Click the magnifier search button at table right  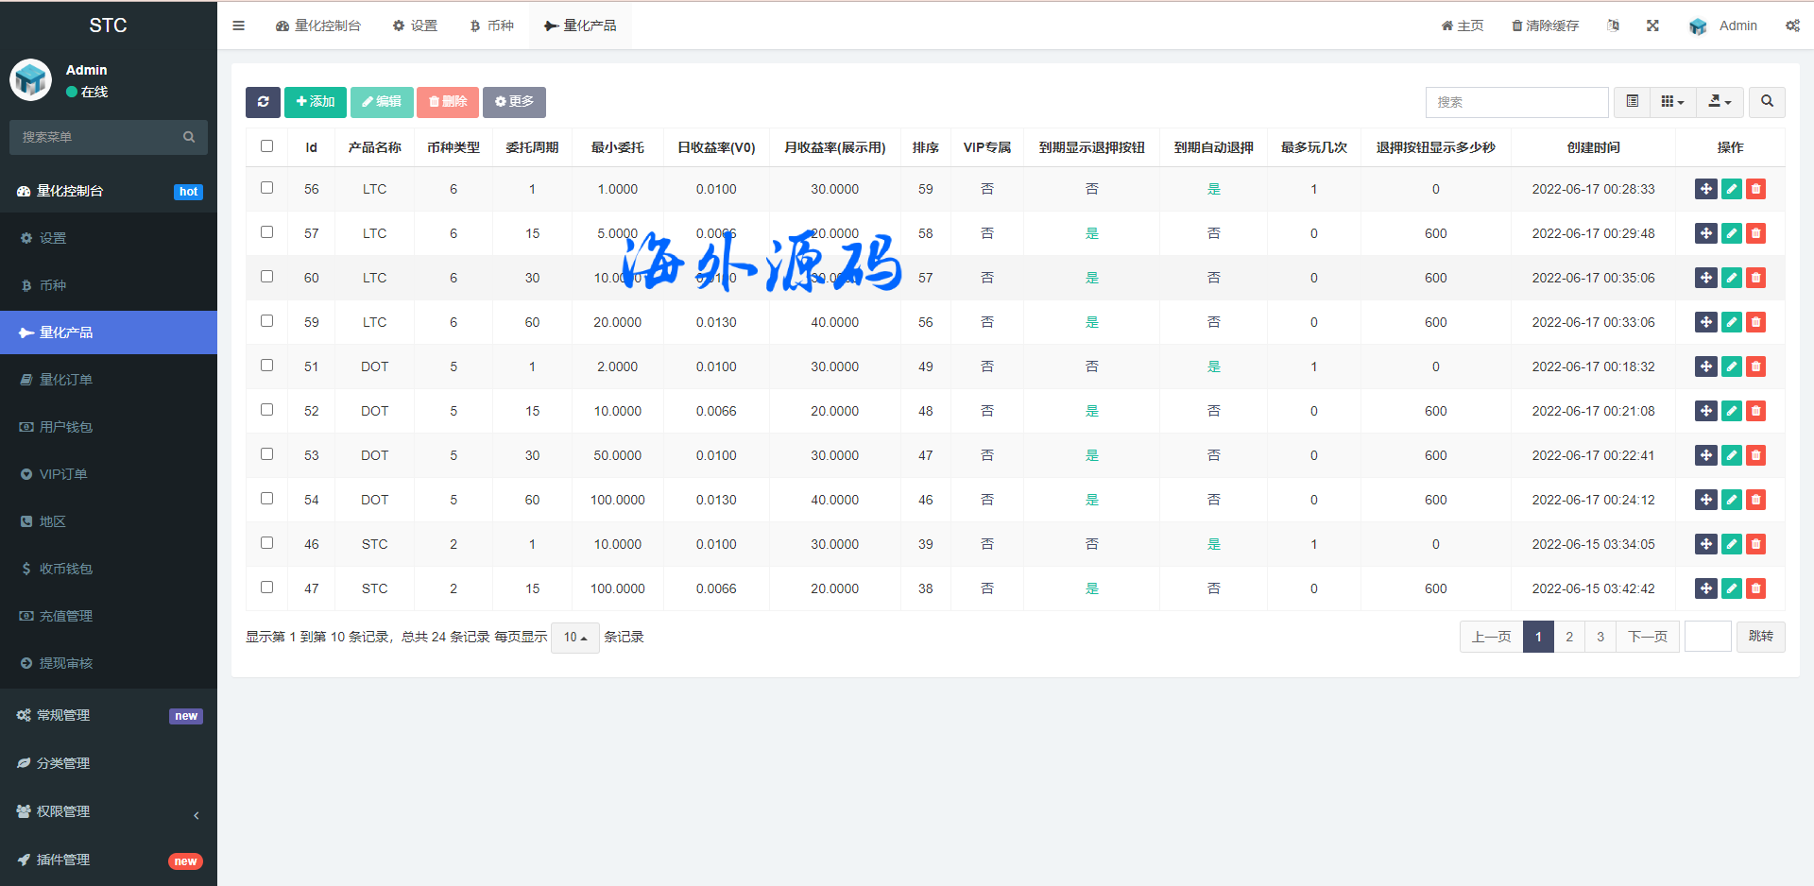pyautogui.click(x=1767, y=102)
